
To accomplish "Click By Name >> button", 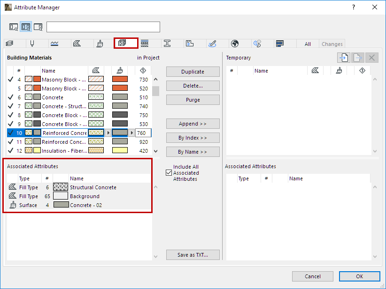I will pos(193,152).
